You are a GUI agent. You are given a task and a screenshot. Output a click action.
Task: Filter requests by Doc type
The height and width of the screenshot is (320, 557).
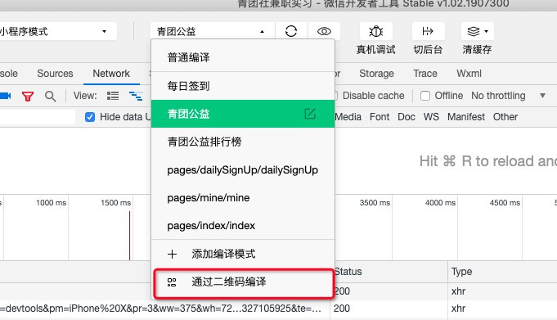[407, 117]
